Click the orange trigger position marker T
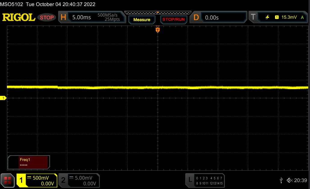Viewport: 310px width, 189px height. click(x=158, y=30)
